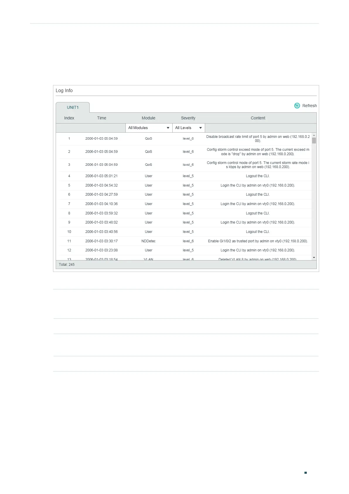This screenshot has width=349, height=494.
Task: Open the All Modules dropdown
Action: tap(149, 128)
